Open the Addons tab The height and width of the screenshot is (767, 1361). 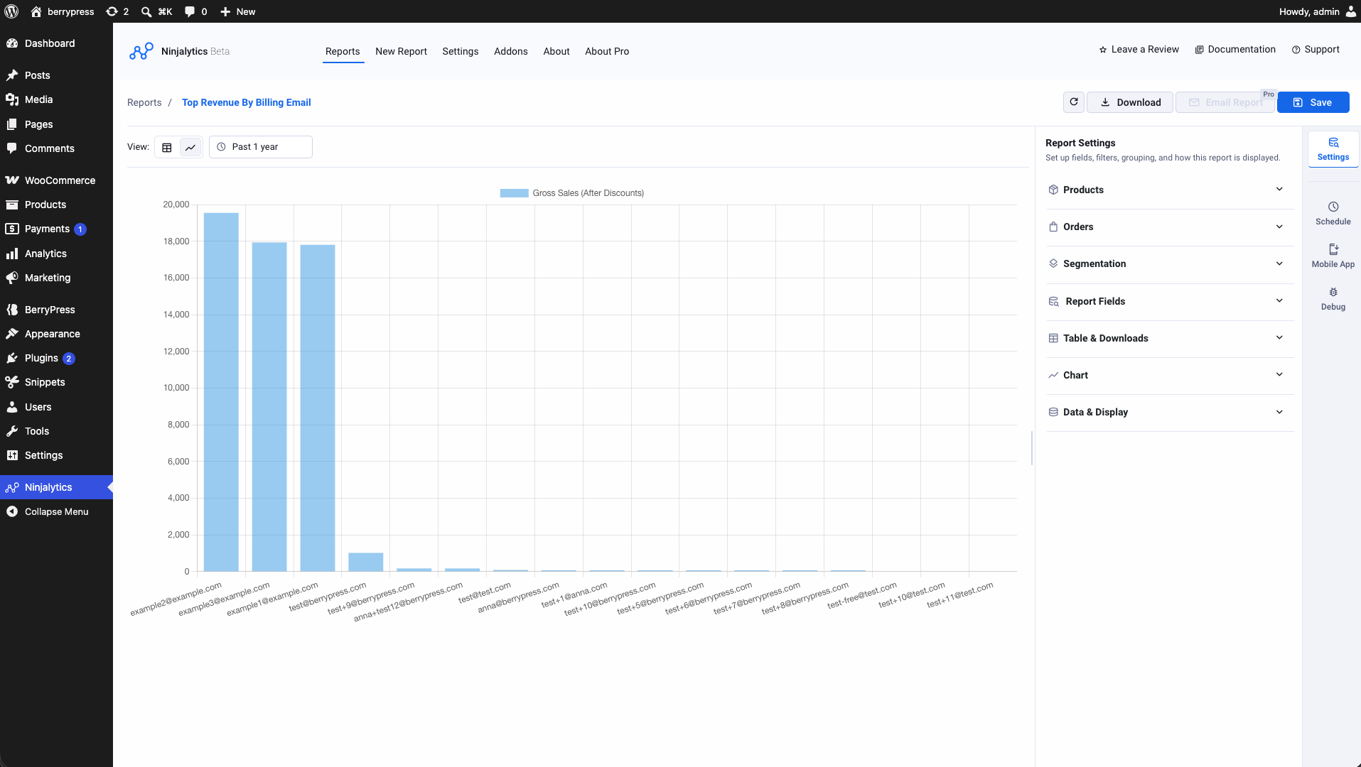pyautogui.click(x=511, y=51)
